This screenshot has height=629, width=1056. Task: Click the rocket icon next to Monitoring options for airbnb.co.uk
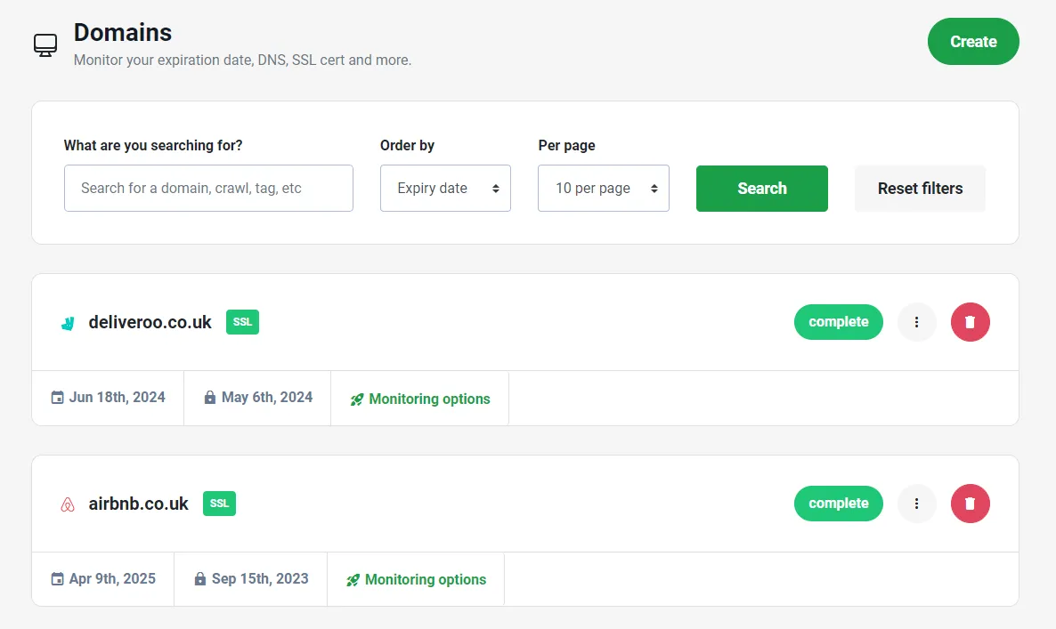point(353,578)
